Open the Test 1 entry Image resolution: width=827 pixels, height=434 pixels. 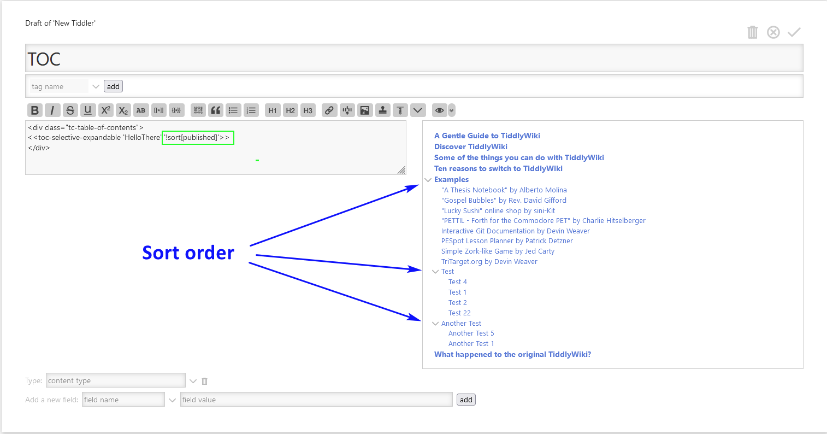(458, 292)
